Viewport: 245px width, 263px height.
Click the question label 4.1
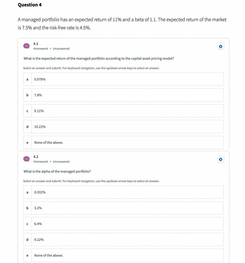tap(35, 44)
